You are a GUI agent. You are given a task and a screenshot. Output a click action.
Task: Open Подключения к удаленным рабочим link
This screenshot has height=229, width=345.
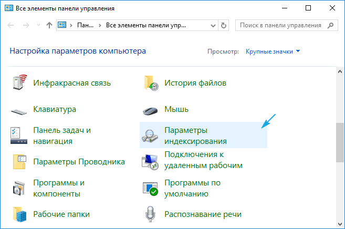[203, 160]
